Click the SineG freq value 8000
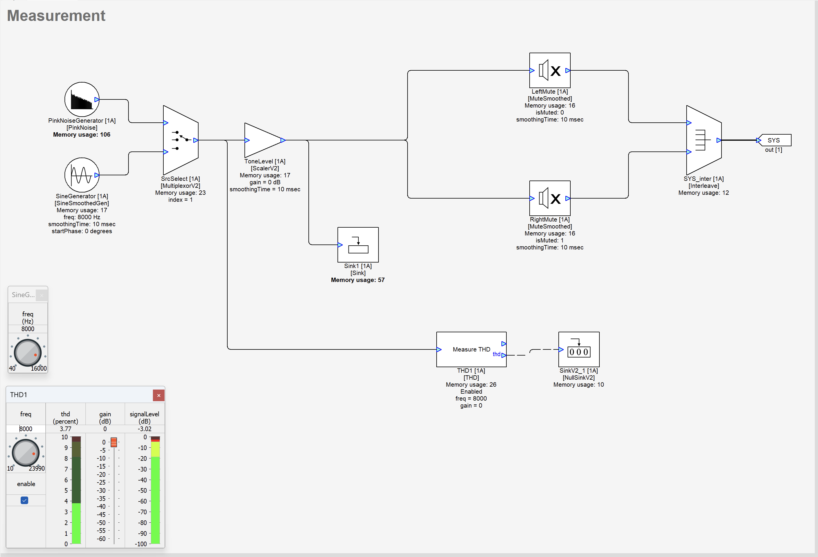Screen dimensions: 818x557 28,329
